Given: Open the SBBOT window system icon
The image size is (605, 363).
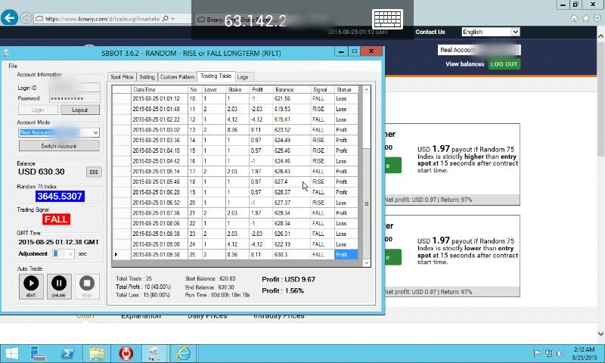Looking at the screenshot, I should click(6, 53).
